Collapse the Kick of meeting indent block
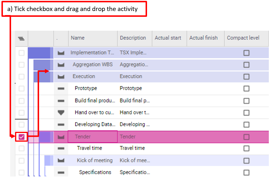 click(49, 160)
